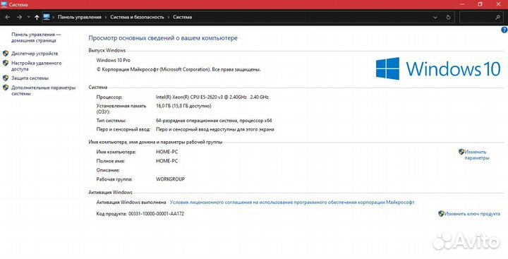Click shield icon beside Дополнительные параметры системы
The width and height of the screenshot is (508, 259).
click(6, 88)
